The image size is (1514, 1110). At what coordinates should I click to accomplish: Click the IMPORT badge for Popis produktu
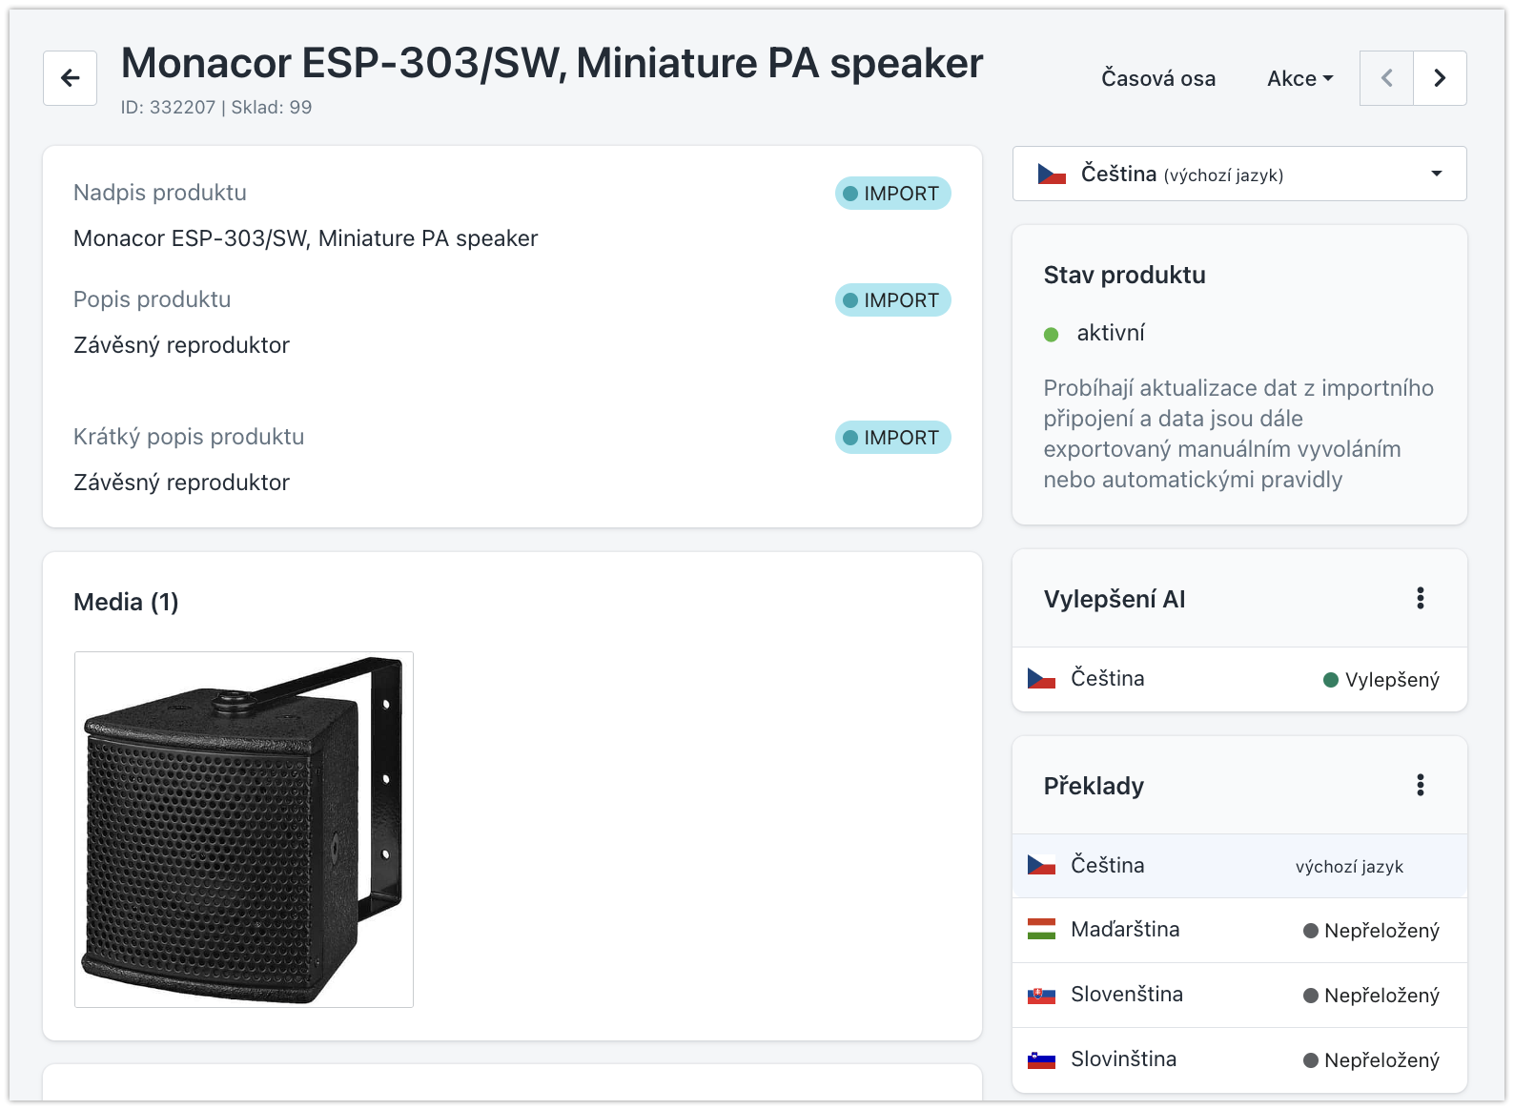[x=892, y=300]
